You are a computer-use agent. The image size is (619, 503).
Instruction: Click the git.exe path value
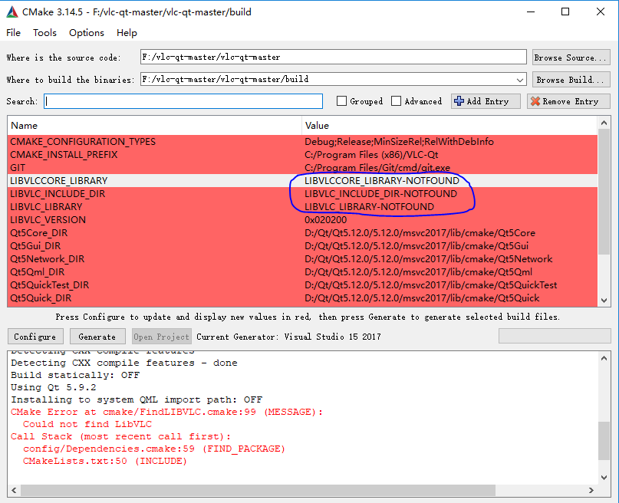[377, 168]
